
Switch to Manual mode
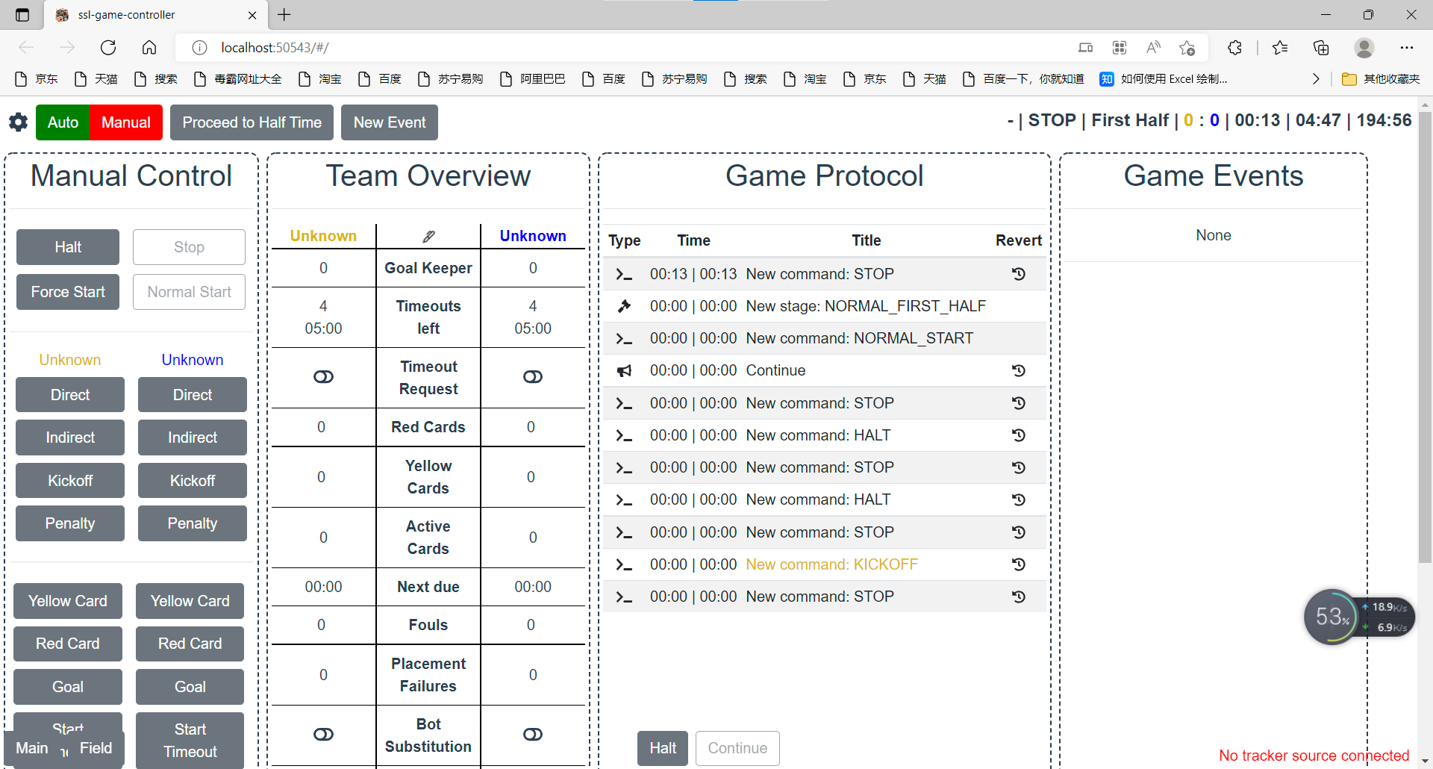[125, 122]
